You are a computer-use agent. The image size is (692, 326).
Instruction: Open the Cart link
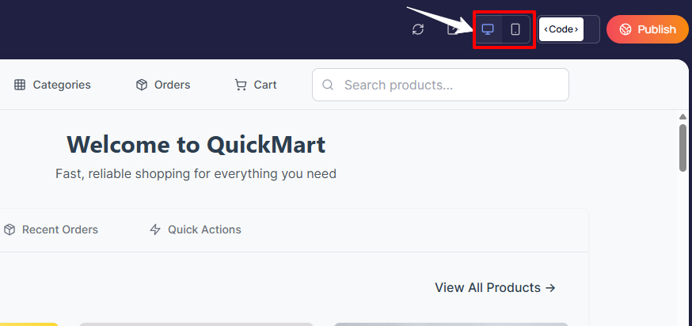tap(265, 85)
